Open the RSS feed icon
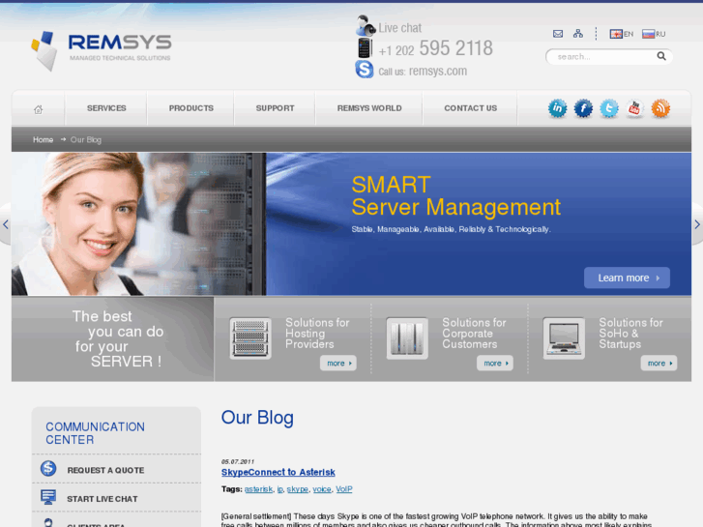The width and height of the screenshot is (703, 527). pos(660,108)
